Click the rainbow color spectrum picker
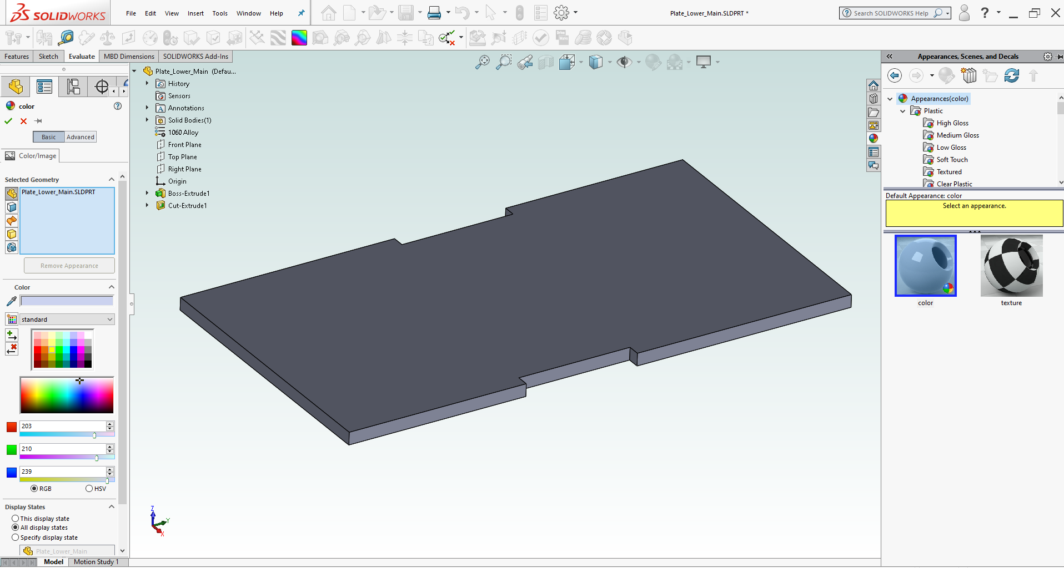This screenshot has height=568, width=1064. pyautogui.click(x=67, y=395)
